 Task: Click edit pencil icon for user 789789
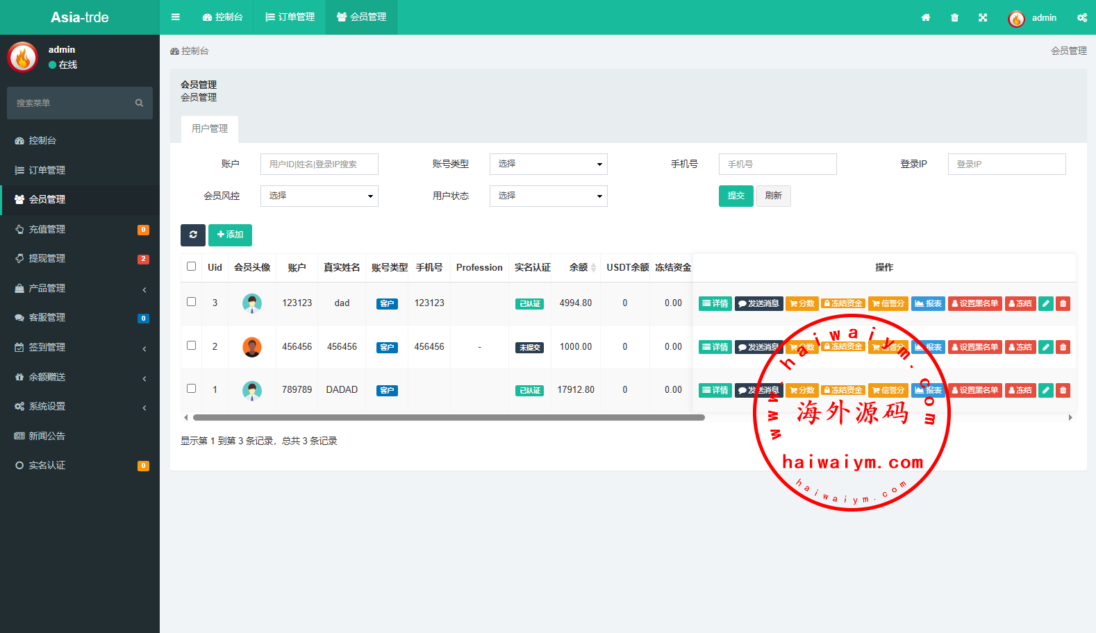(1046, 390)
